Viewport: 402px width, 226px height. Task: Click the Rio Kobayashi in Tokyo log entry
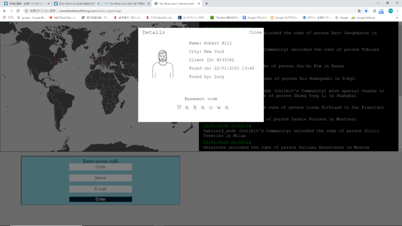[x=309, y=79]
